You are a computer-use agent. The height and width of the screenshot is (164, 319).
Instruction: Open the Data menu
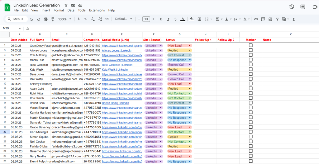[71, 10]
